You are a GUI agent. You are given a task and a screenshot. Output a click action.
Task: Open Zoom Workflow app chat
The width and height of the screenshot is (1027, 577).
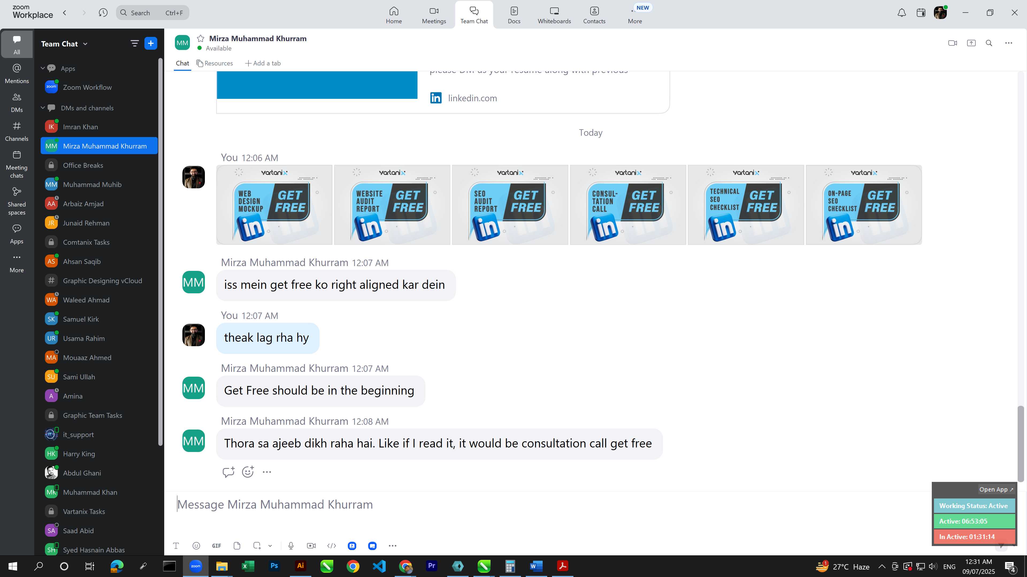tap(99, 87)
